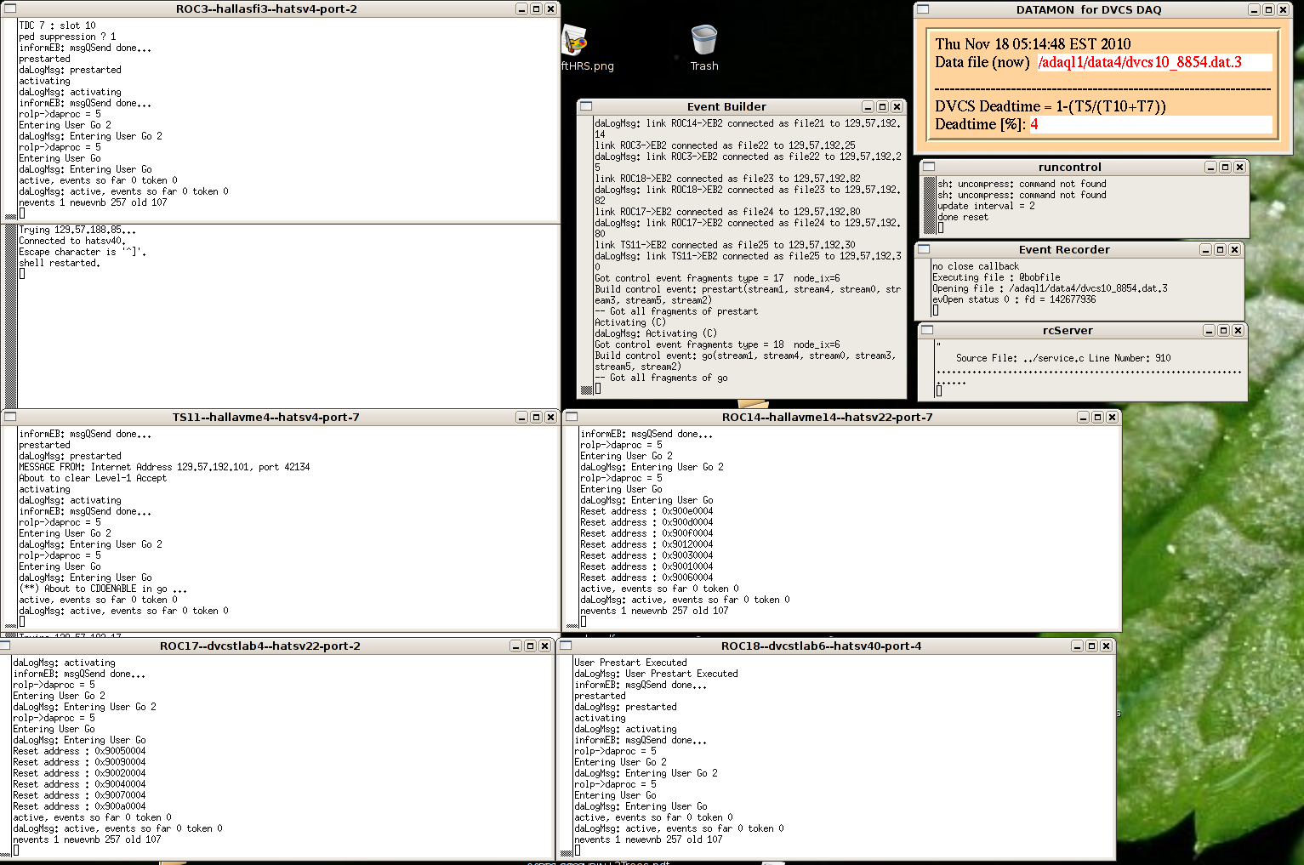Image resolution: width=1304 pixels, height=865 pixels.
Task: Maximize the ROC3 terminal window
Action: tap(536, 9)
